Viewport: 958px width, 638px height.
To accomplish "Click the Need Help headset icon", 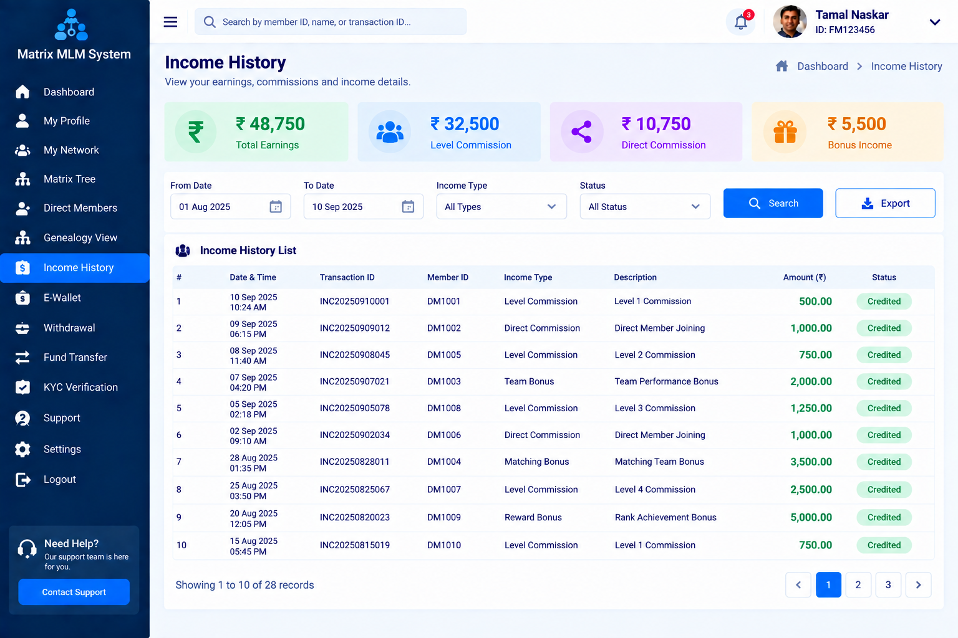I will coord(27,549).
